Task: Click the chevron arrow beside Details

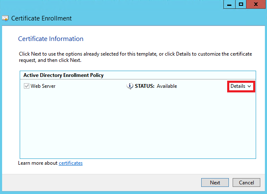Action: tap(249, 86)
